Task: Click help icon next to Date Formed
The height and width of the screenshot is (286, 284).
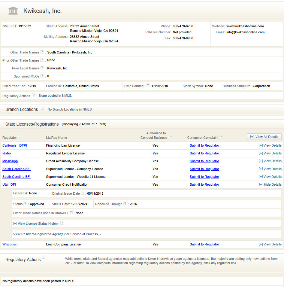Action: point(148,86)
